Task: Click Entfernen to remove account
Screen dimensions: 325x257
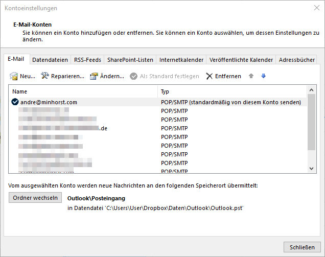Action: [x=228, y=76]
